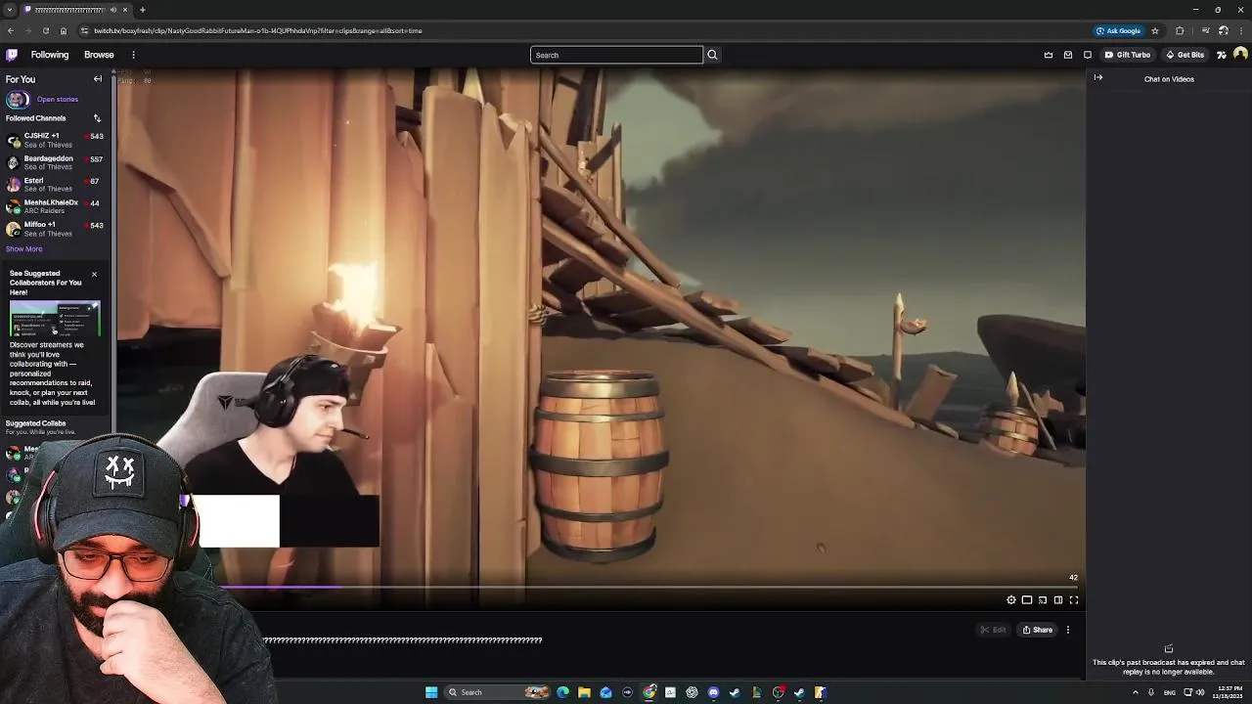
Task: Focus the Twitch search box
Action: [x=616, y=55]
